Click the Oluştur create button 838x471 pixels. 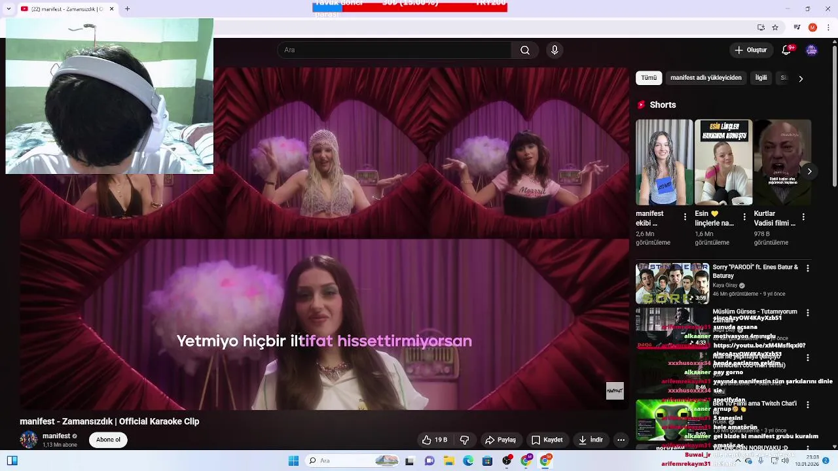(x=750, y=50)
